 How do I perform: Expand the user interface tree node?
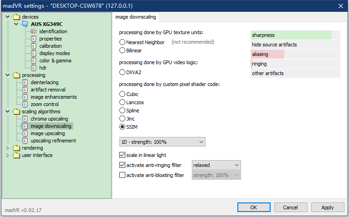click(x=8, y=155)
